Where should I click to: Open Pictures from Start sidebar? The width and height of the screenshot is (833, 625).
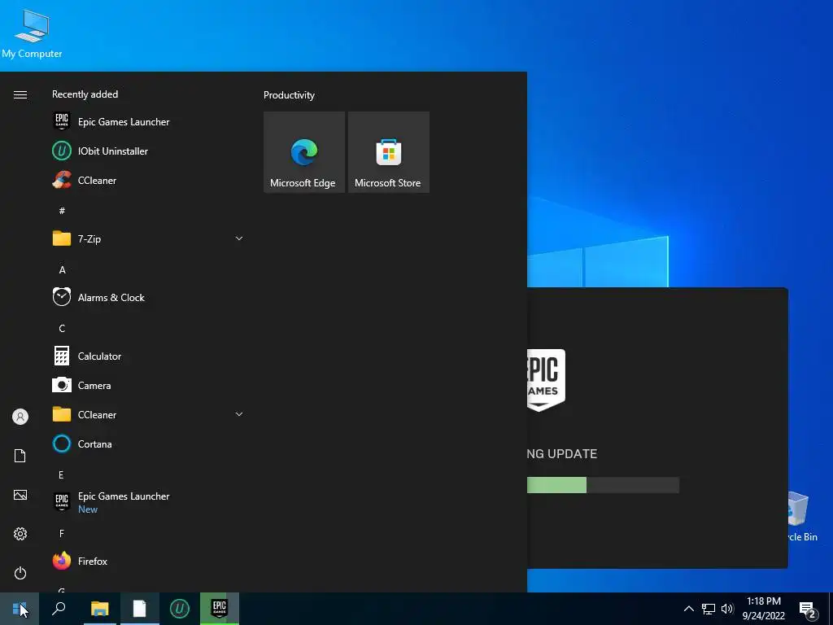tap(20, 495)
